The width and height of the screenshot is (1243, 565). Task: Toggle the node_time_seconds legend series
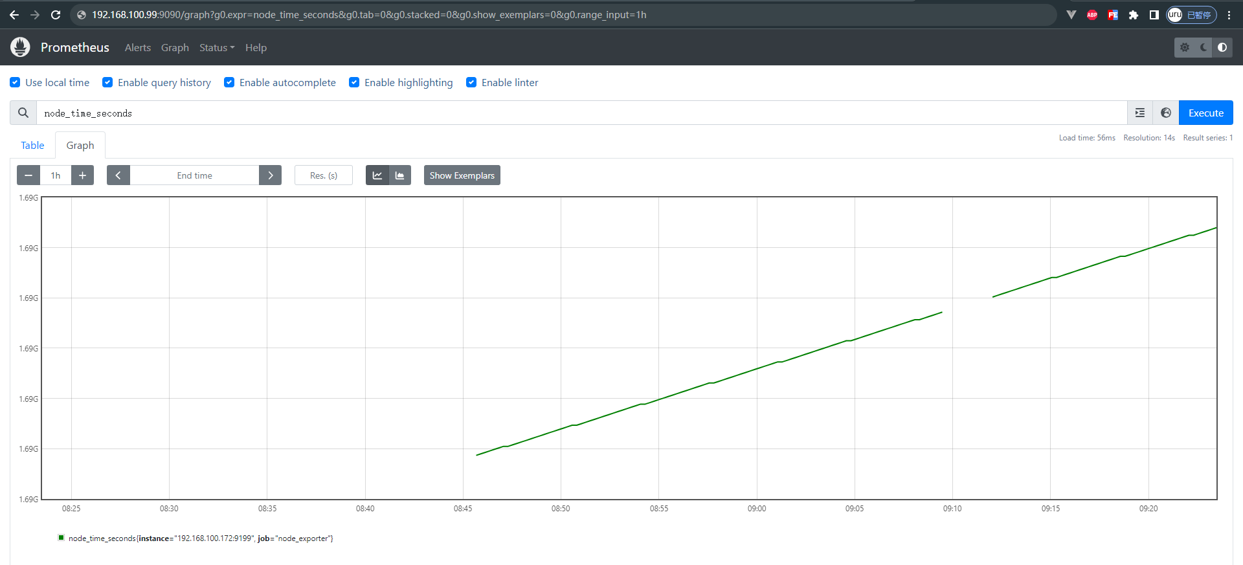[201, 538]
